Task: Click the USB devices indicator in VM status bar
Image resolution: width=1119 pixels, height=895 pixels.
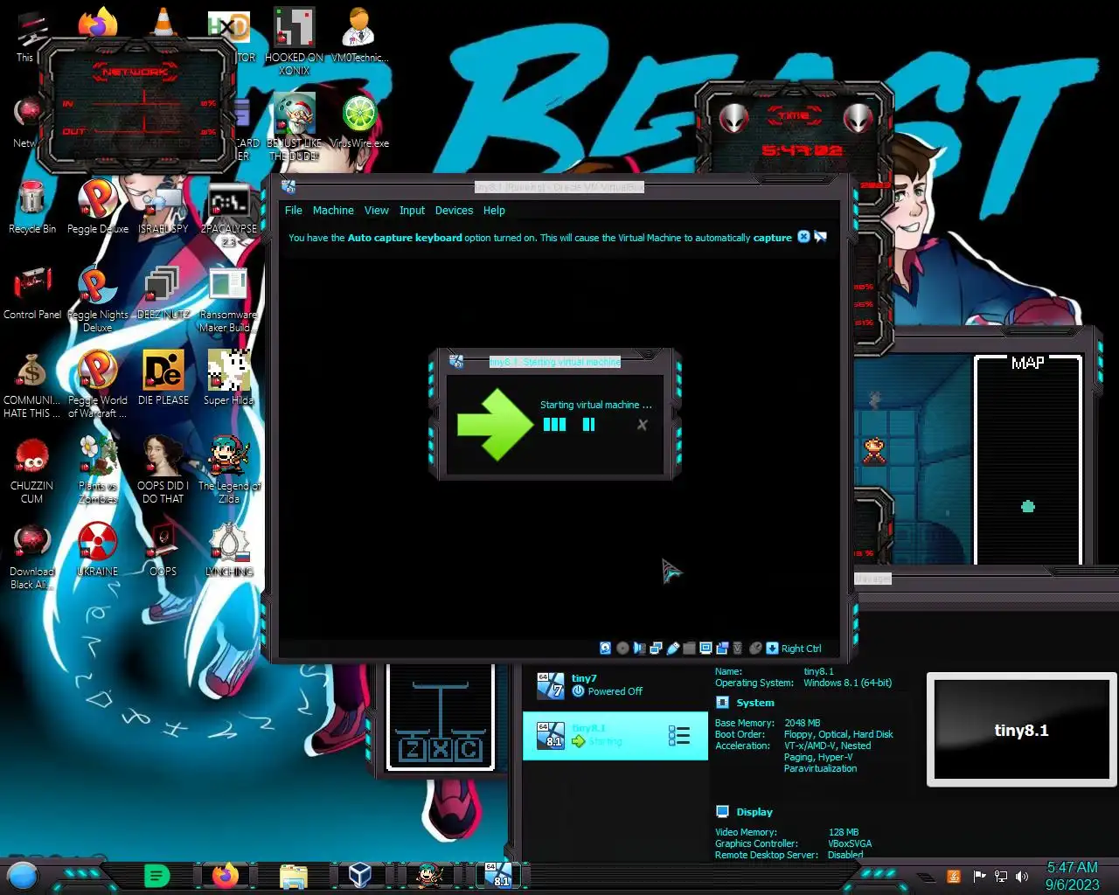Action: 672,648
